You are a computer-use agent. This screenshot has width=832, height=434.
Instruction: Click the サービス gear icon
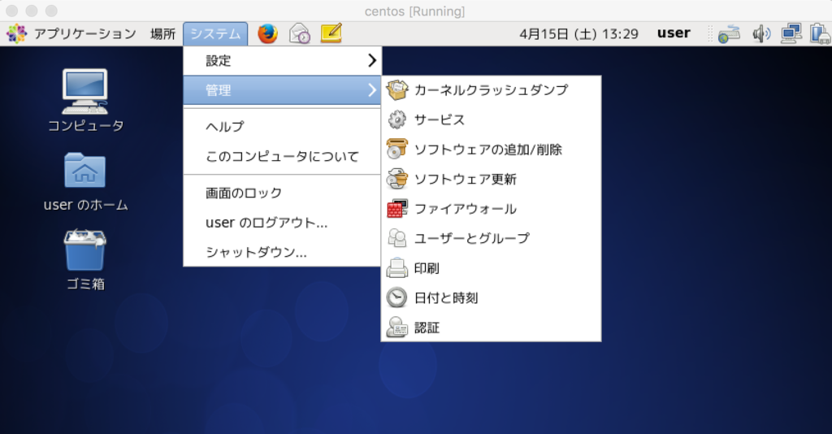pos(396,120)
